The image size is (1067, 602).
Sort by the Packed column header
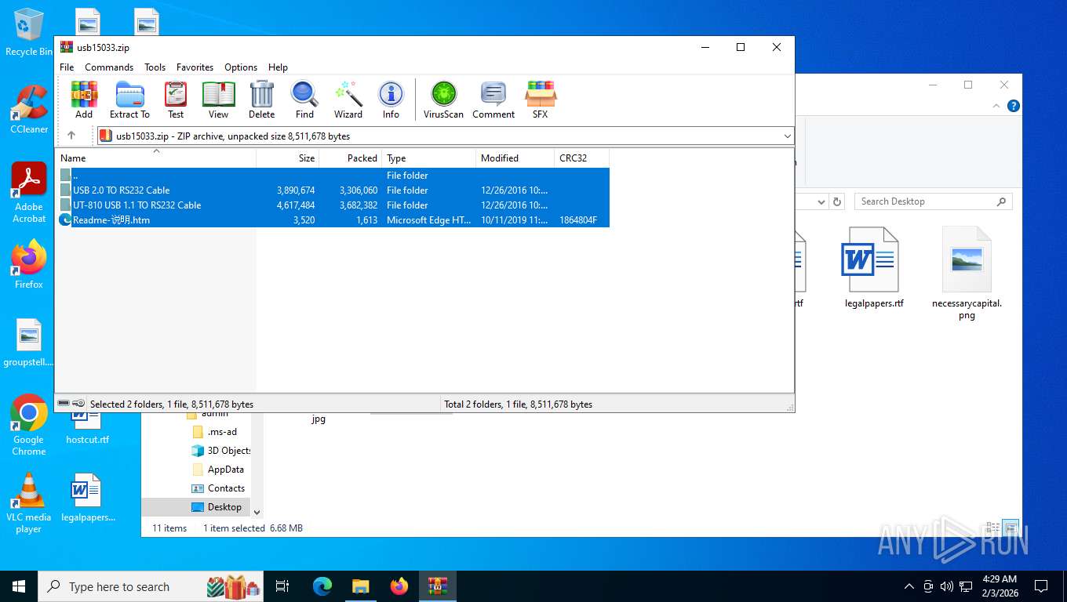(350, 158)
